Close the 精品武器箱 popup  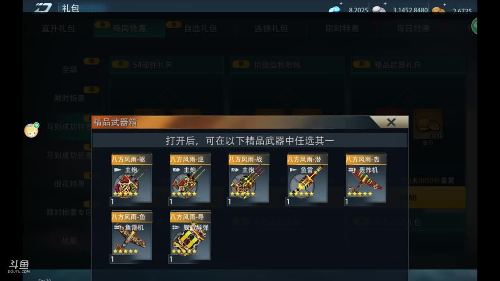point(391,123)
